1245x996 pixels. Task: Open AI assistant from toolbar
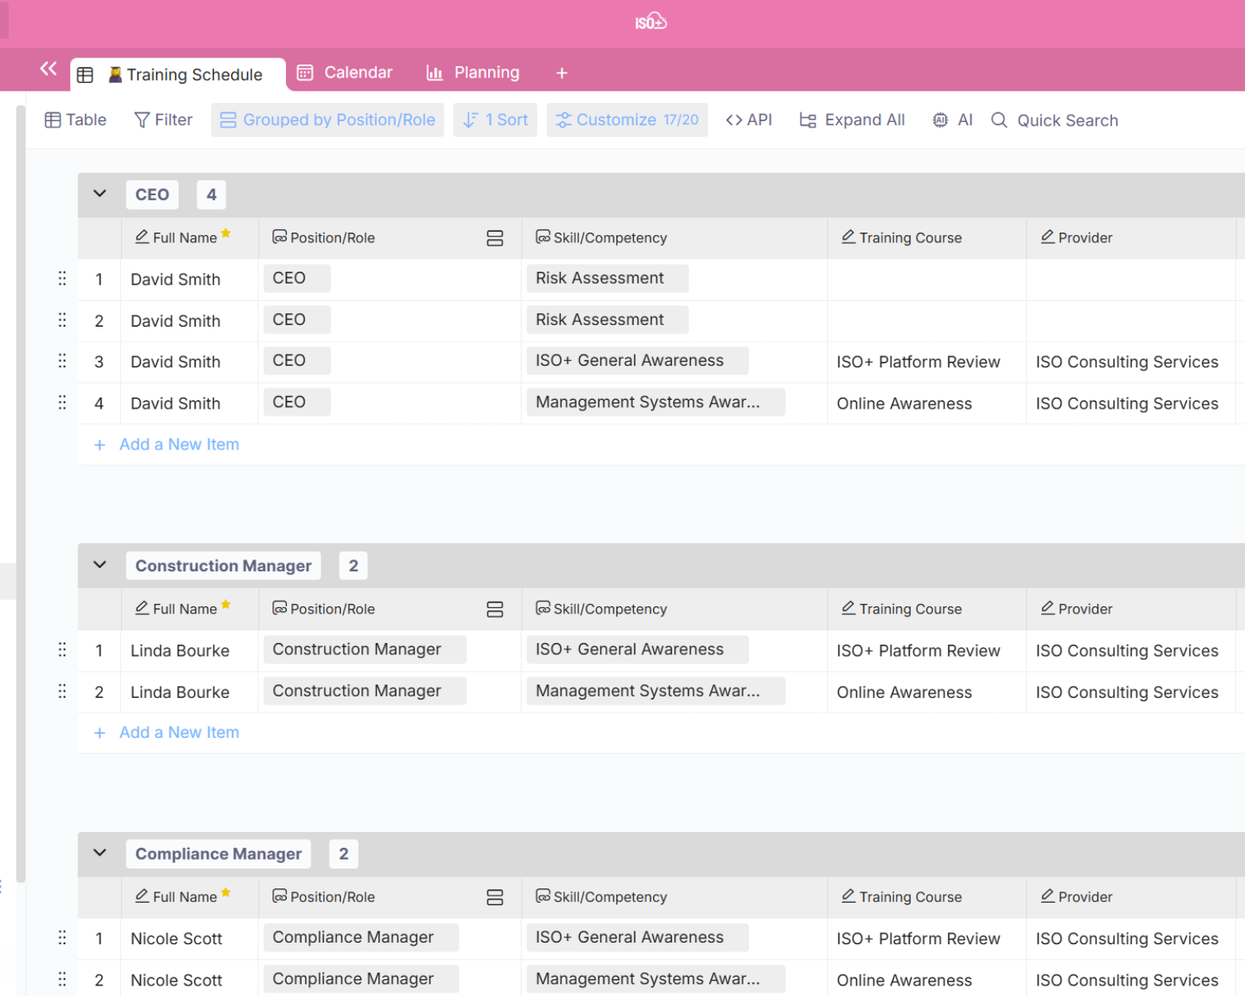[x=953, y=120]
